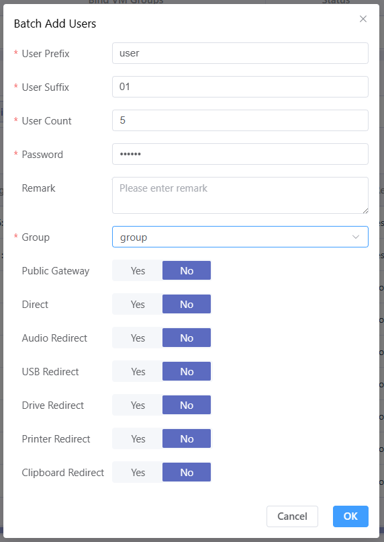Open the Group dropdown arrow
Screen dimensions: 384x542
coord(355,237)
